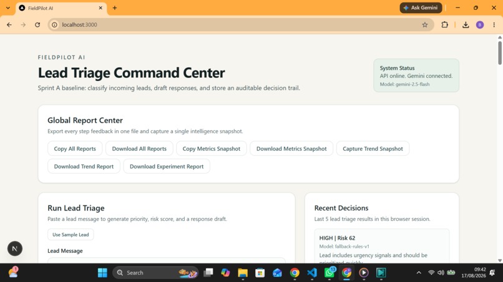Open File Explorer from the taskbar
The image size is (503, 282).
click(243, 273)
